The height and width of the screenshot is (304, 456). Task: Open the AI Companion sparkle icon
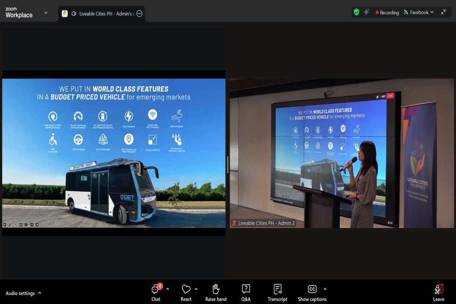[366, 12]
